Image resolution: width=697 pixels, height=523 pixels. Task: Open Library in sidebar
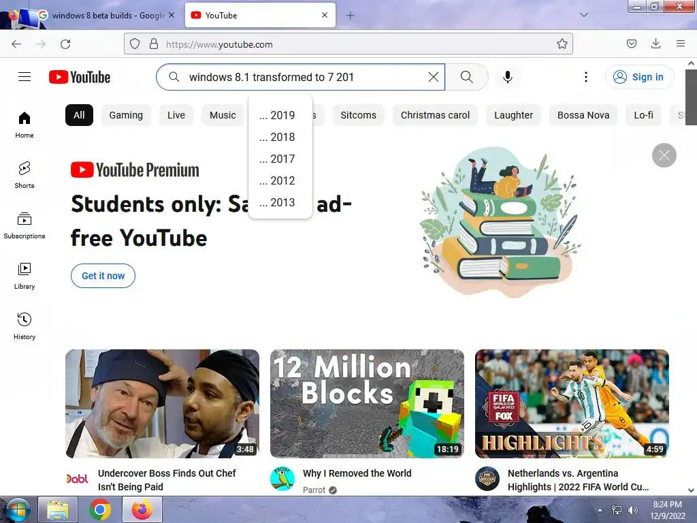coord(25,276)
